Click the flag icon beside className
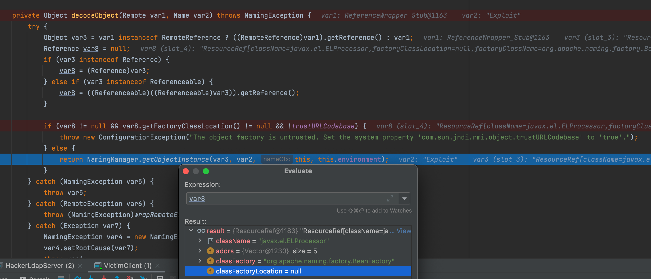This screenshot has height=279, width=651. click(x=210, y=241)
